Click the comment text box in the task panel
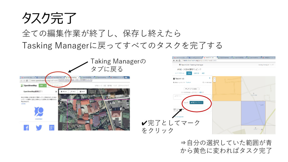The image size is (288, 162). [x=192, y=97]
